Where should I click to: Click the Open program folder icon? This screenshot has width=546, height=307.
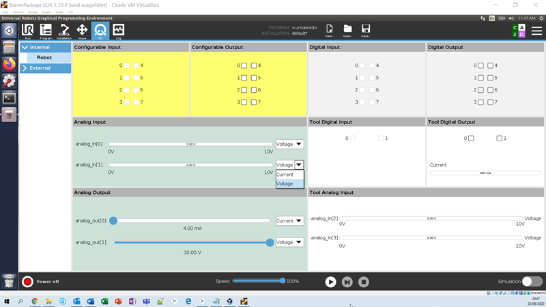[347, 30]
